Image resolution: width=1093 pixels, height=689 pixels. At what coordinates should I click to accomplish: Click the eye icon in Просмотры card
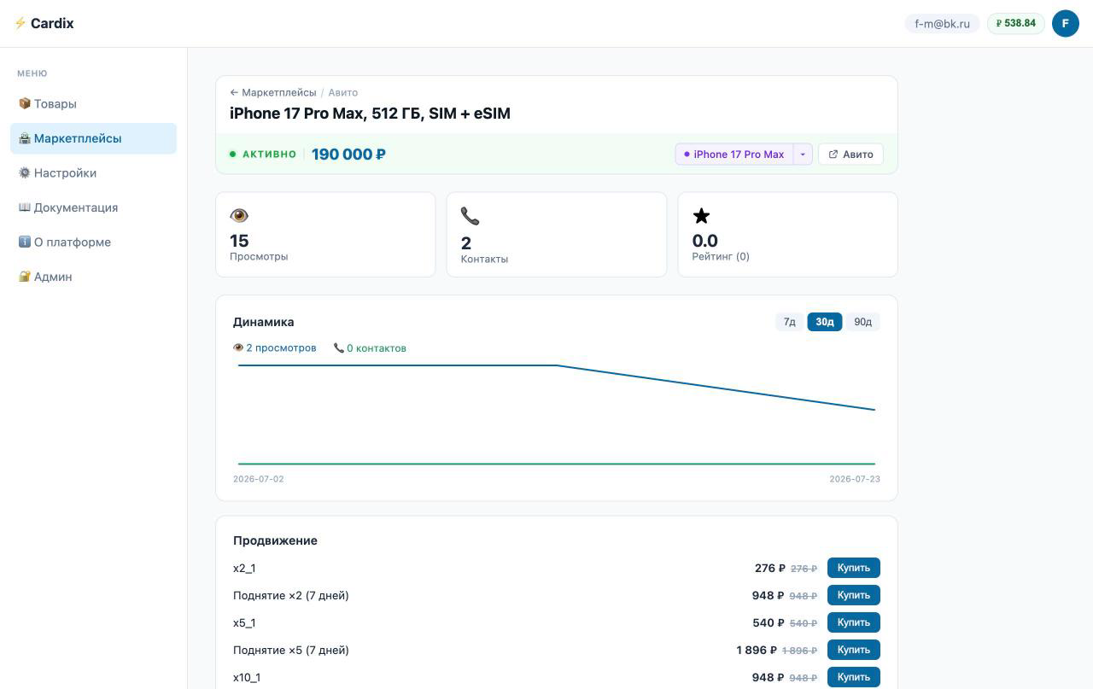point(239,215)
